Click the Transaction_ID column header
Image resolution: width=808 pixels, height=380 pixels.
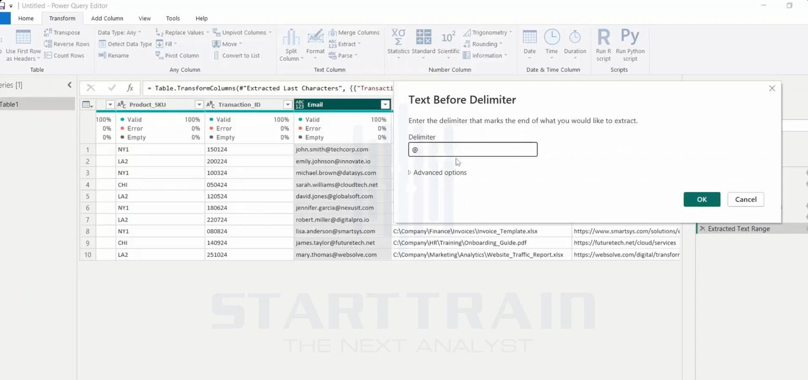tap(249, 105)
